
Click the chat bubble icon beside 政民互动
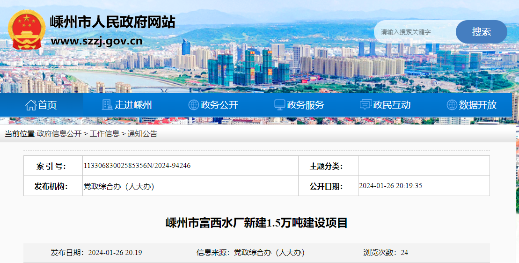(x=365, y=105)
